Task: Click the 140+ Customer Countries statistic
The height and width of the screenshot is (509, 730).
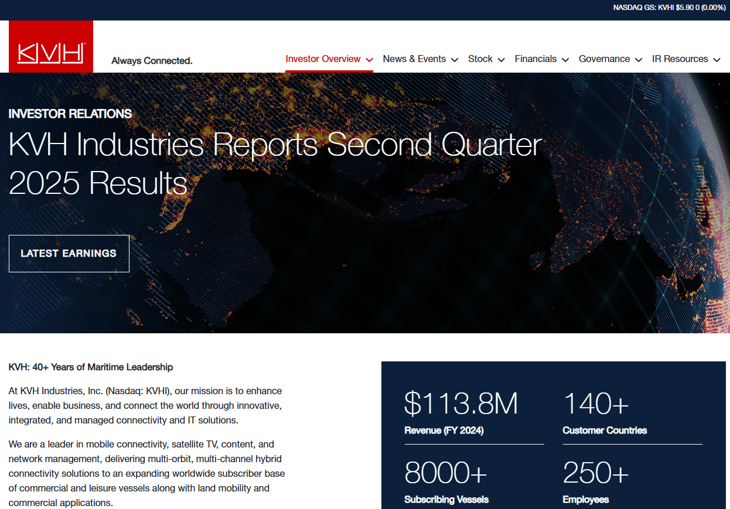Action: [596, 404]
